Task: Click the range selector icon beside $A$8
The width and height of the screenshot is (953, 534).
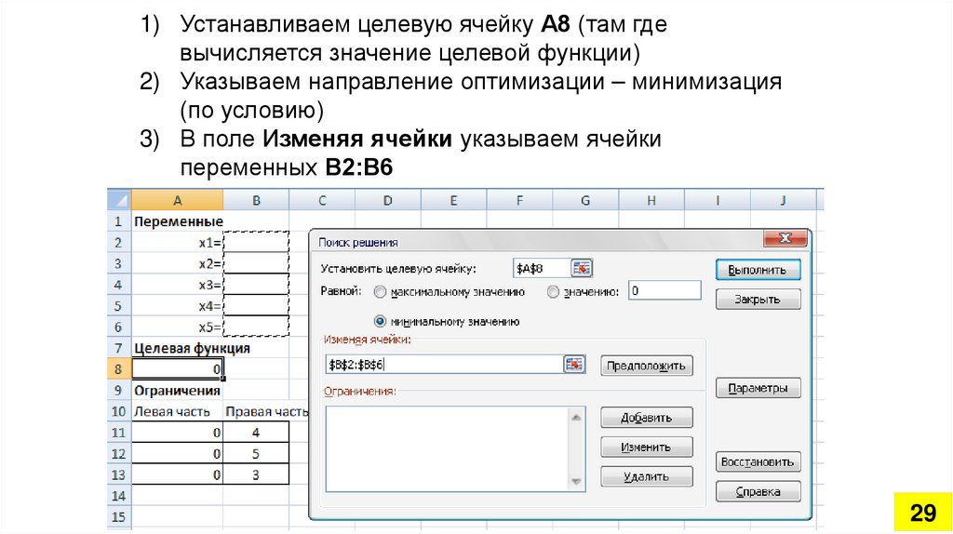Action: (x=582, y=268)
